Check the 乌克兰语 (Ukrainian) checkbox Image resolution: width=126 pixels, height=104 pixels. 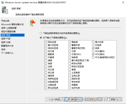[x=70, y=76]
